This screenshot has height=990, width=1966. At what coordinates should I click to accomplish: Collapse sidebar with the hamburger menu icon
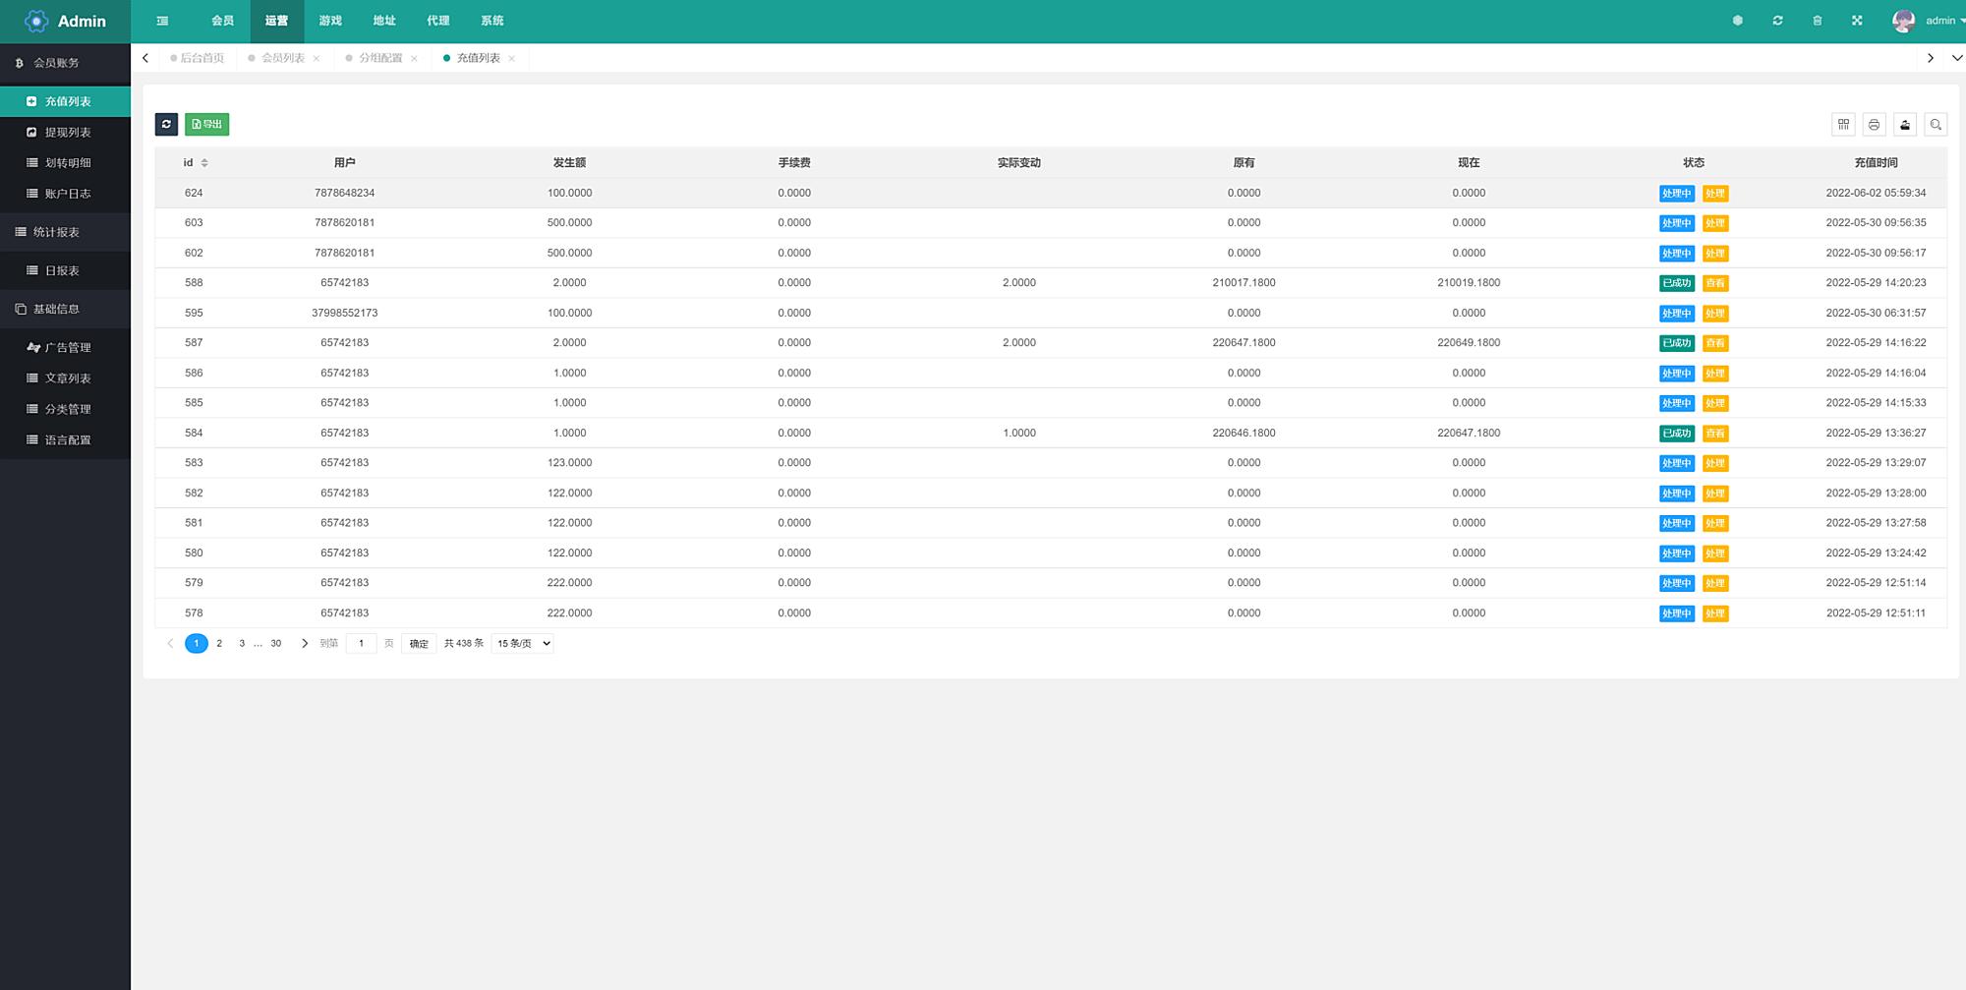[162, 21]
